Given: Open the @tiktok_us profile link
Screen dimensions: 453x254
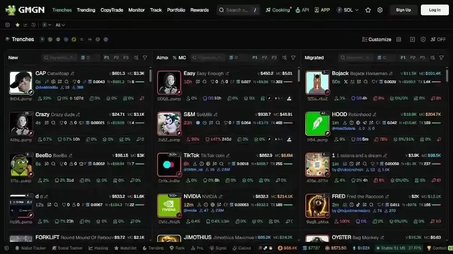Looking at the screenshot, I should click(x=193, y=169).
